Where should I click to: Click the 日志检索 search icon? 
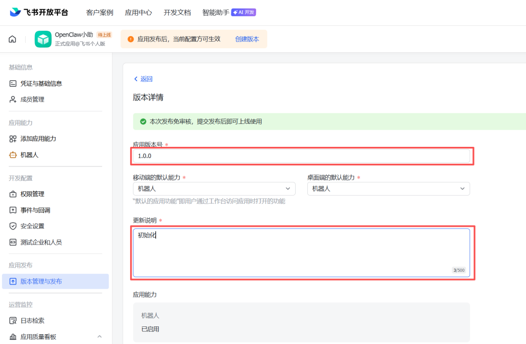pyautogui.click(x=13, y=321)
